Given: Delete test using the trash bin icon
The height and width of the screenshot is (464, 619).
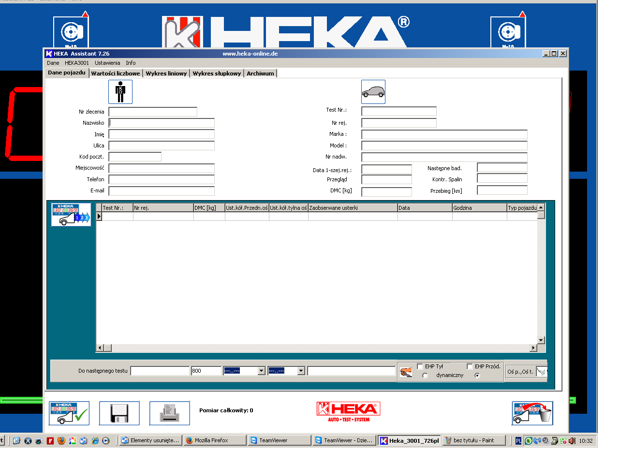Looking at the screenshot, I should coord(532,413).
